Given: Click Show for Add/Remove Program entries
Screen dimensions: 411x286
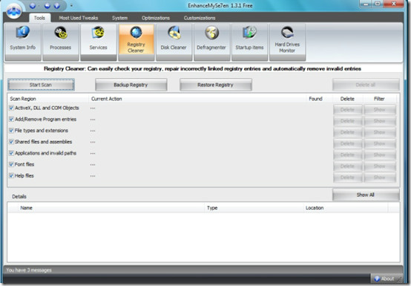Looking at the screenshot, I should tap(380, 121).
